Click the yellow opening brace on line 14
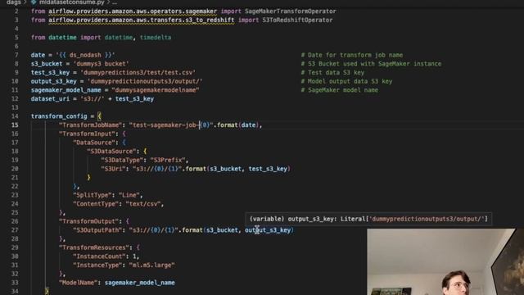The width and height of the screenshot is (524, 295). pyautogui.click(x=99, y=116)
